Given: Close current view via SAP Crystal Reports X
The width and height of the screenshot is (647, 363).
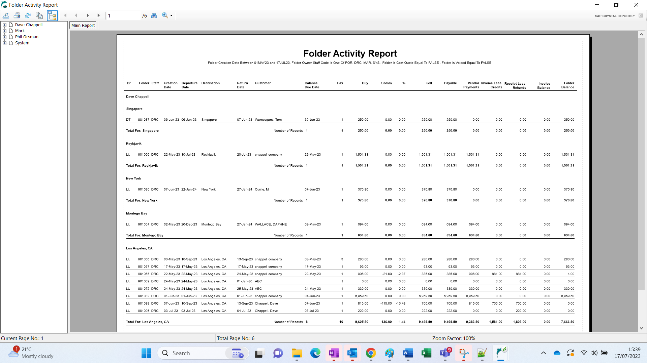Looking at the screenshot, I should (x=641, y=16).
